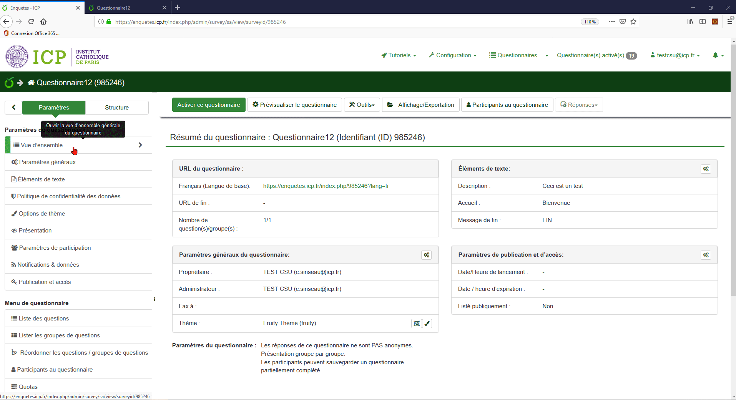Bookmark this page with the star icon
The image size is (736, 400).
click(633, 22)
